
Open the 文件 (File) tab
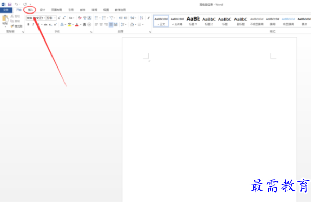[6, 10]
